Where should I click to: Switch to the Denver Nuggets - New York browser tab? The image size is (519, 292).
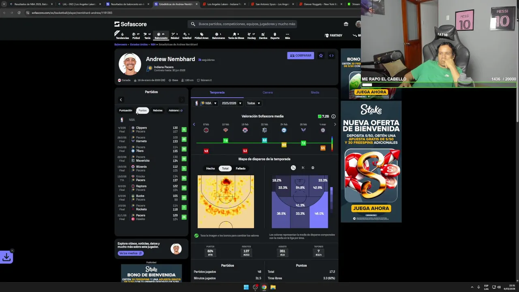tap(320, 4)
